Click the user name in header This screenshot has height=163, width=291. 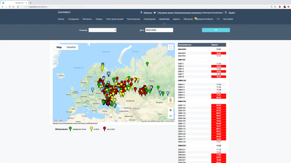coord(212,13)
